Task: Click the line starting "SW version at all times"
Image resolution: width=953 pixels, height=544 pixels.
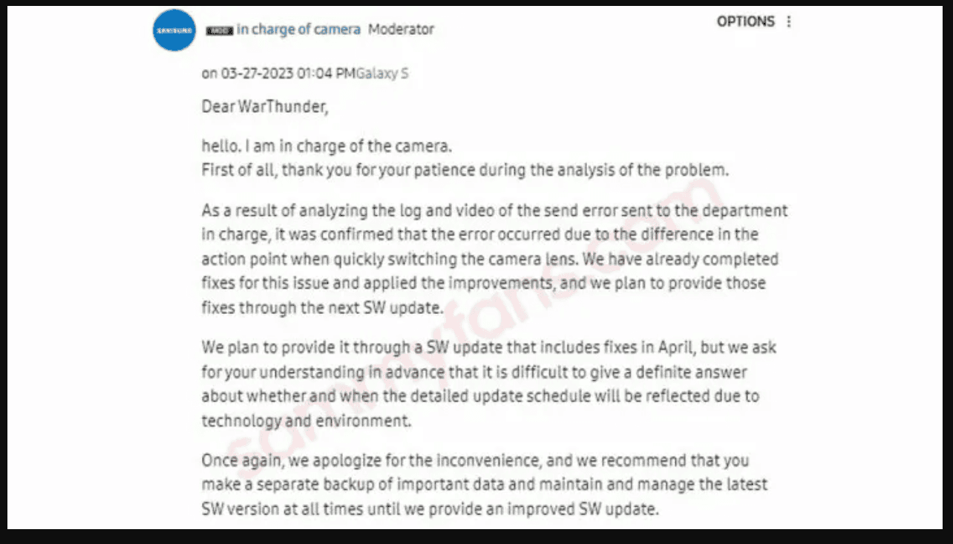Action: 430,510
